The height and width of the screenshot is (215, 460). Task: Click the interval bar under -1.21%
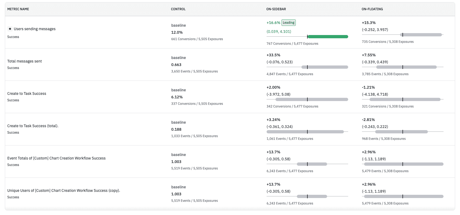405,99
